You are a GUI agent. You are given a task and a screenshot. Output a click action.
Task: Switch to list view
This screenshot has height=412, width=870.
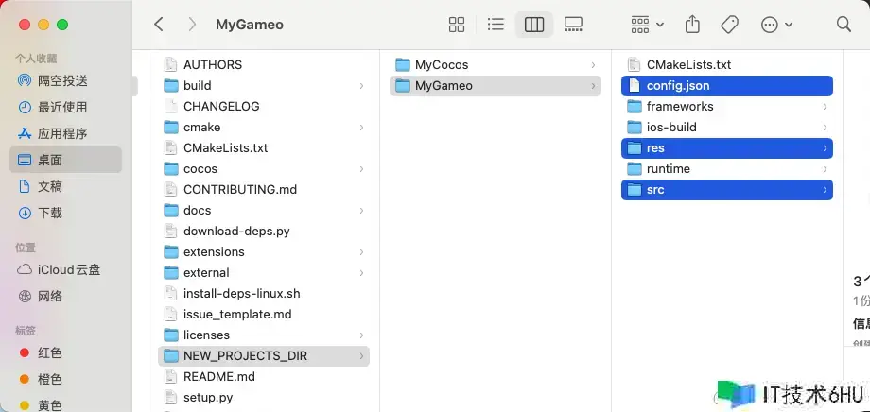[x=496, y=25]
